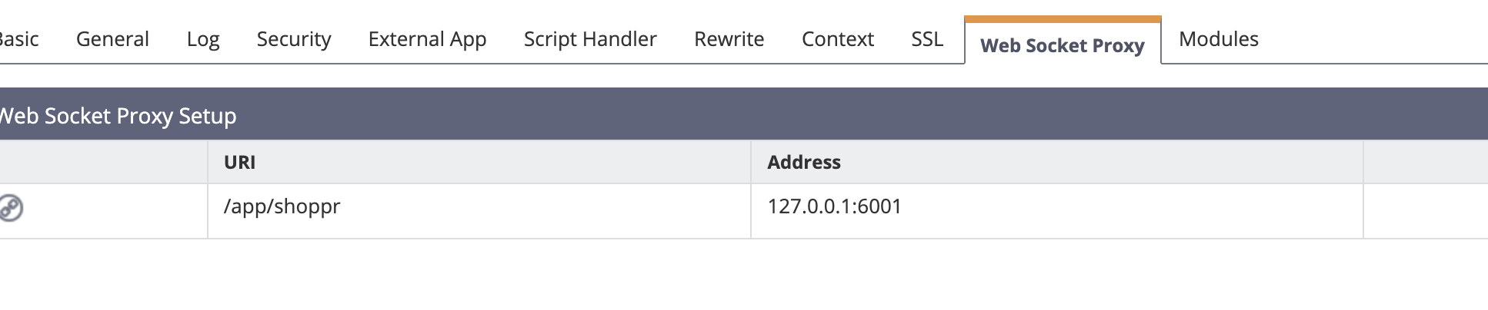Image resolution: width=1488 pixels, height=310 pixels.
Task: Show the Rewrite tab
Action: [x=729, y=39]
